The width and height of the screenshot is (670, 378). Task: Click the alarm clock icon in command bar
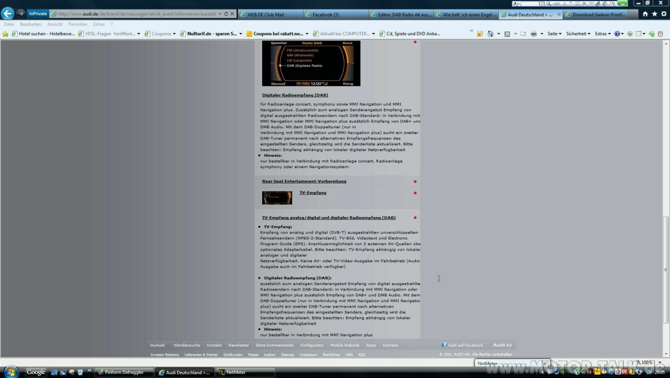pos(660,34)
